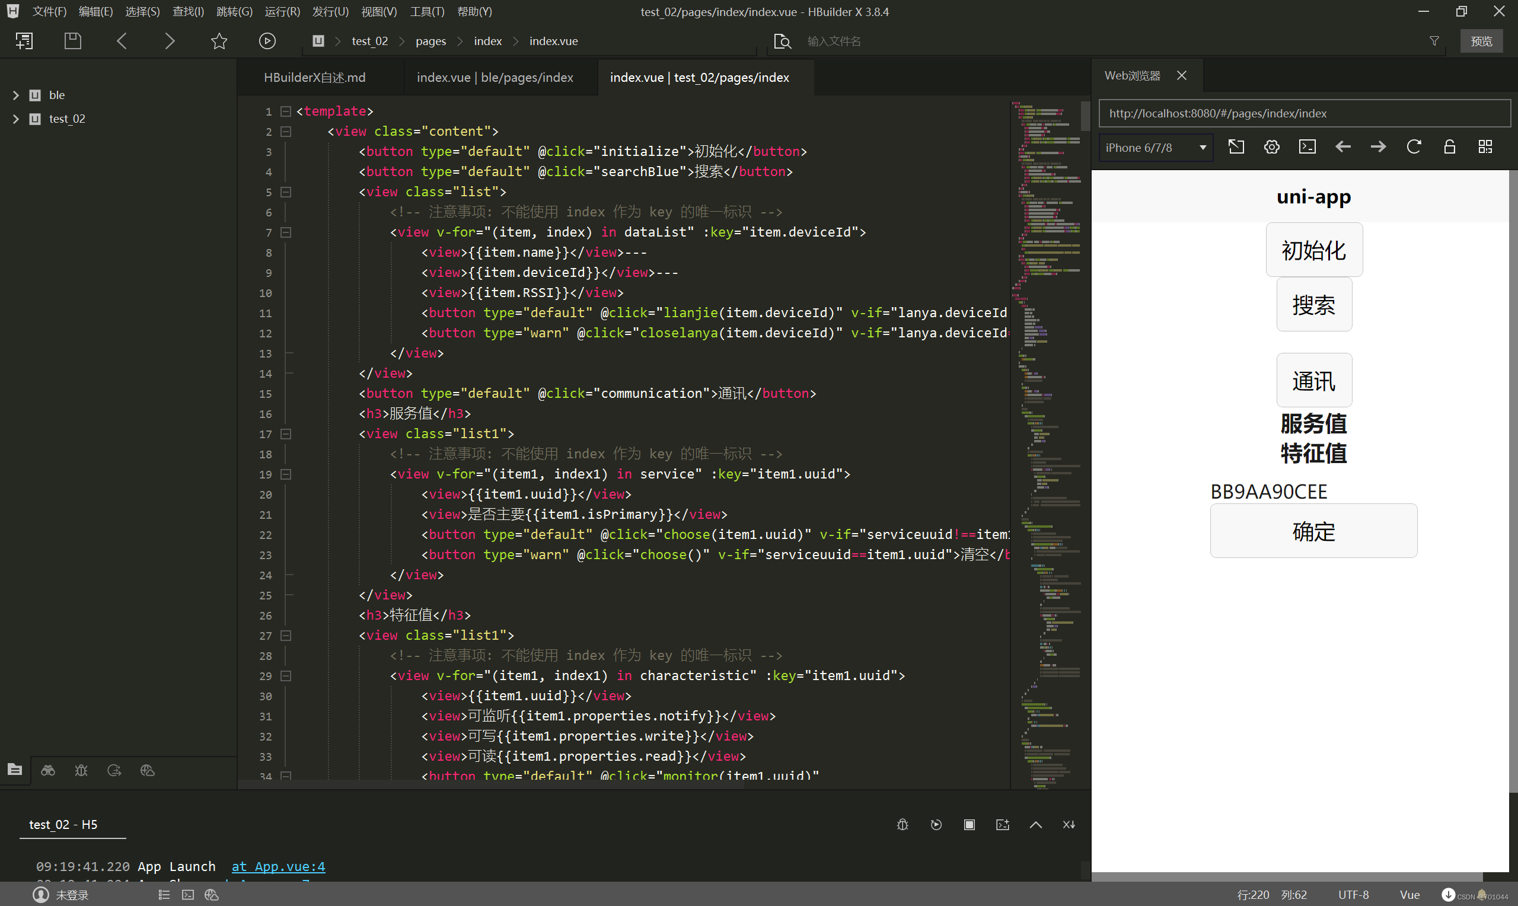Open the iPhone 6/7/8 device dropdown
The height and width of the screenshot is (906, 1518).
tap(1156, 148)
